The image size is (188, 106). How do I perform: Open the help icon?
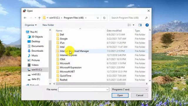tap(147, 25)
